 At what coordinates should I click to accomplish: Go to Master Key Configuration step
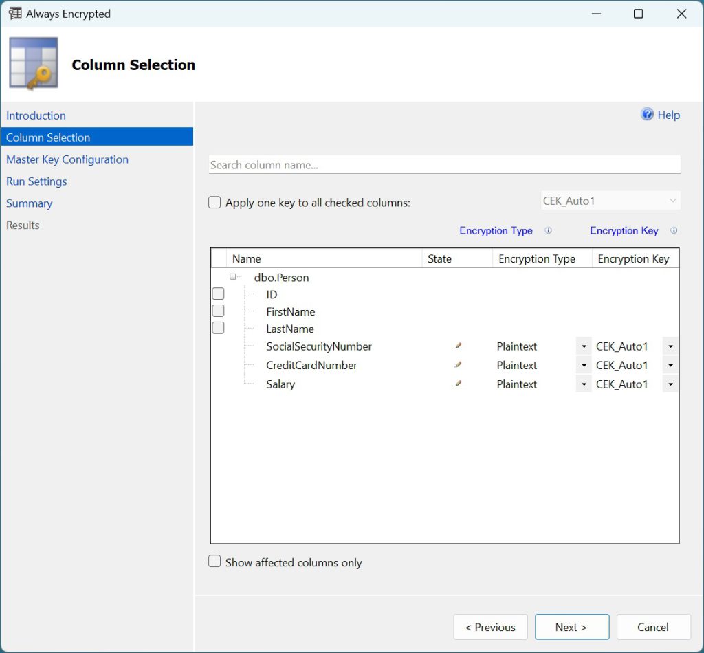[x=67, y=159]
